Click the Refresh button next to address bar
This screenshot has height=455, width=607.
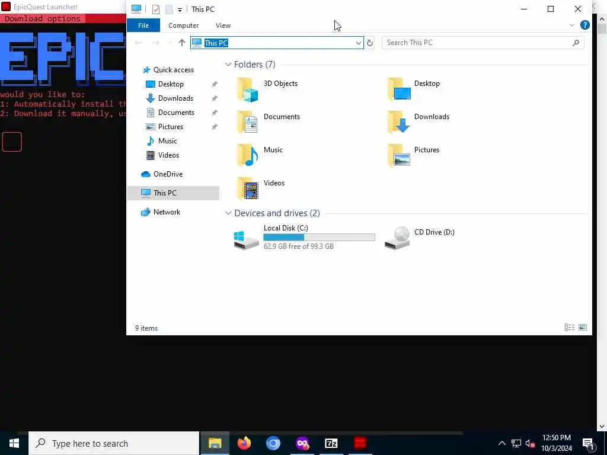click(370, 43)
